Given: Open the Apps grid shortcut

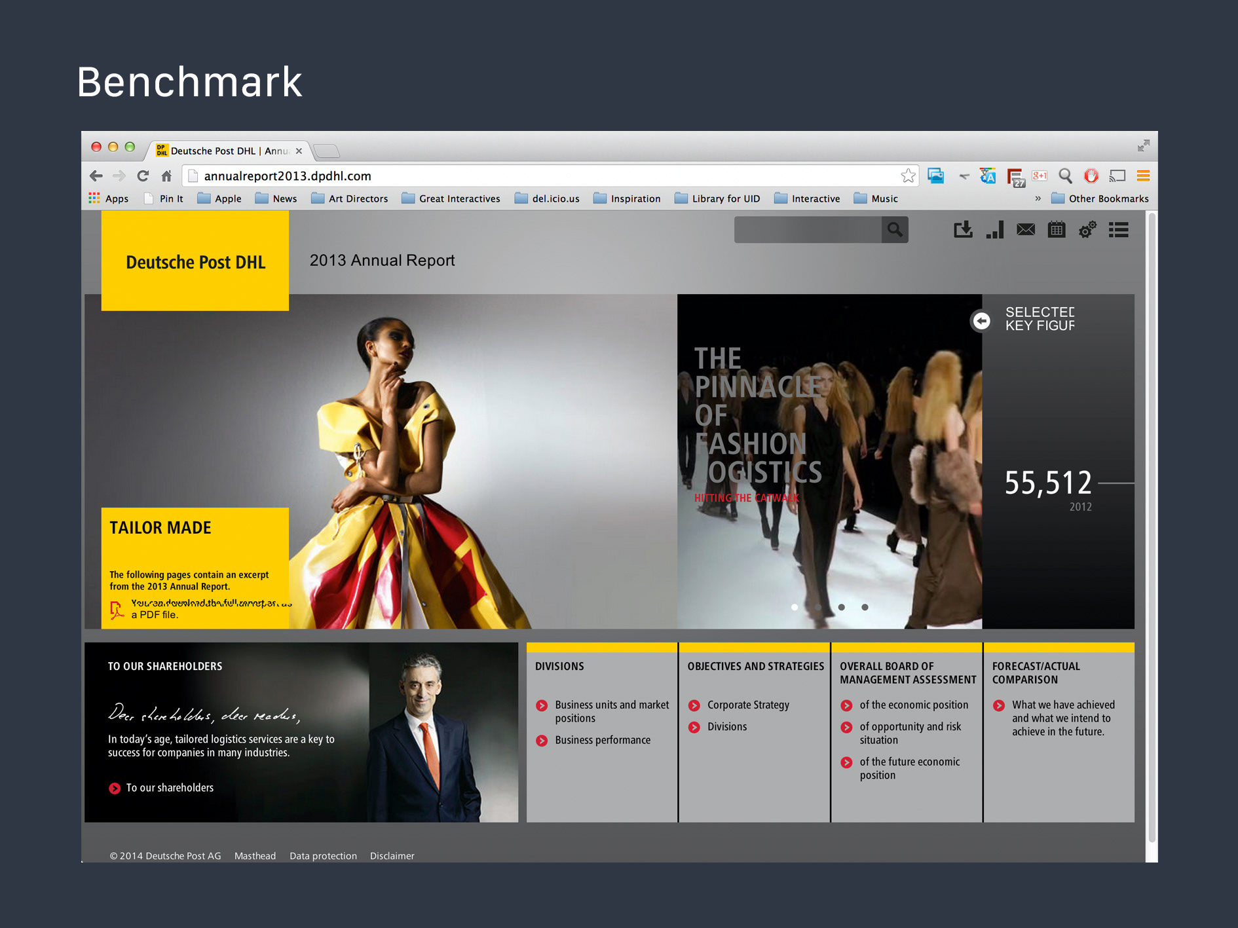Looking at the screenshot, I should coord(109,198).
